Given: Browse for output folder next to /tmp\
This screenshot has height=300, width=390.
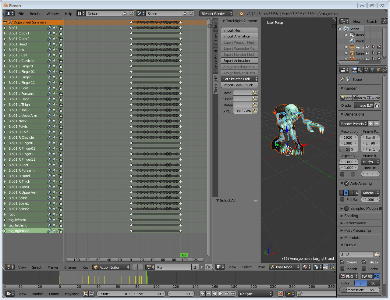Looking at the screenshot, I should (x=377, y=254).
